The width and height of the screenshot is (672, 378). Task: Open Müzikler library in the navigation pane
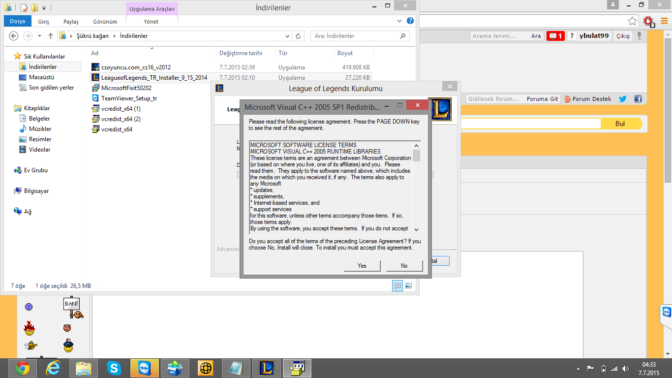tap(40, 129)
